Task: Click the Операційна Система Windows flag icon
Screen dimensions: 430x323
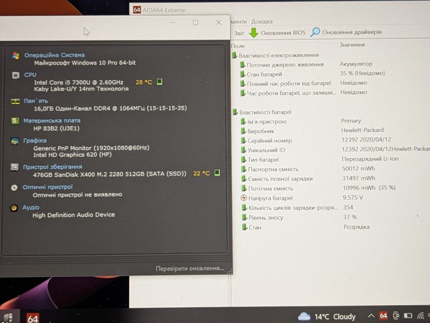Action: (x=16, y=55)
